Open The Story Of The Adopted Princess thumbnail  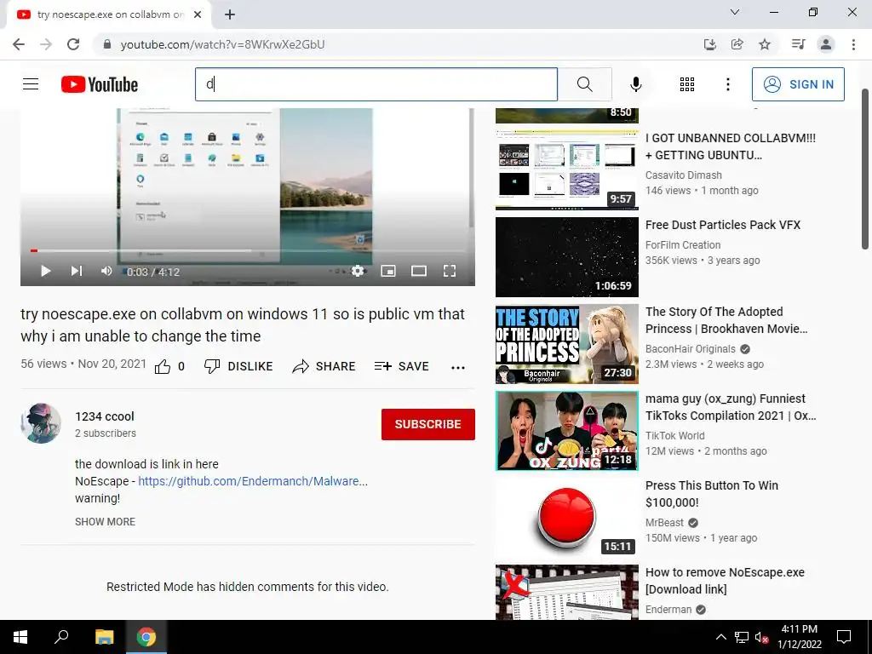[x=566, y=344]
